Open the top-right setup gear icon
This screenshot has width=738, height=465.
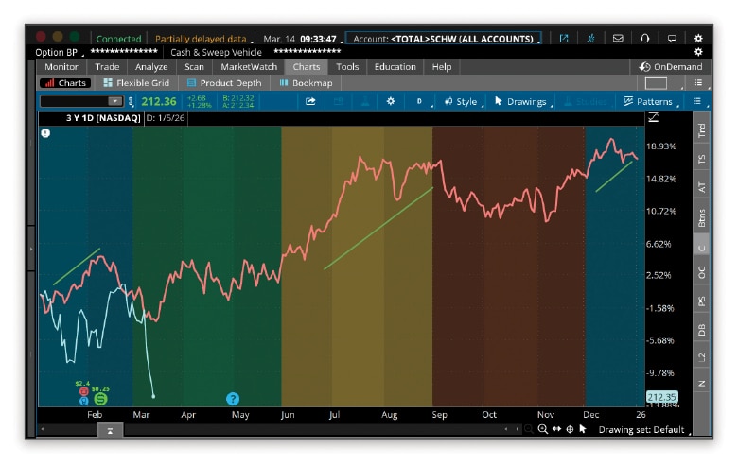point(698,38)
